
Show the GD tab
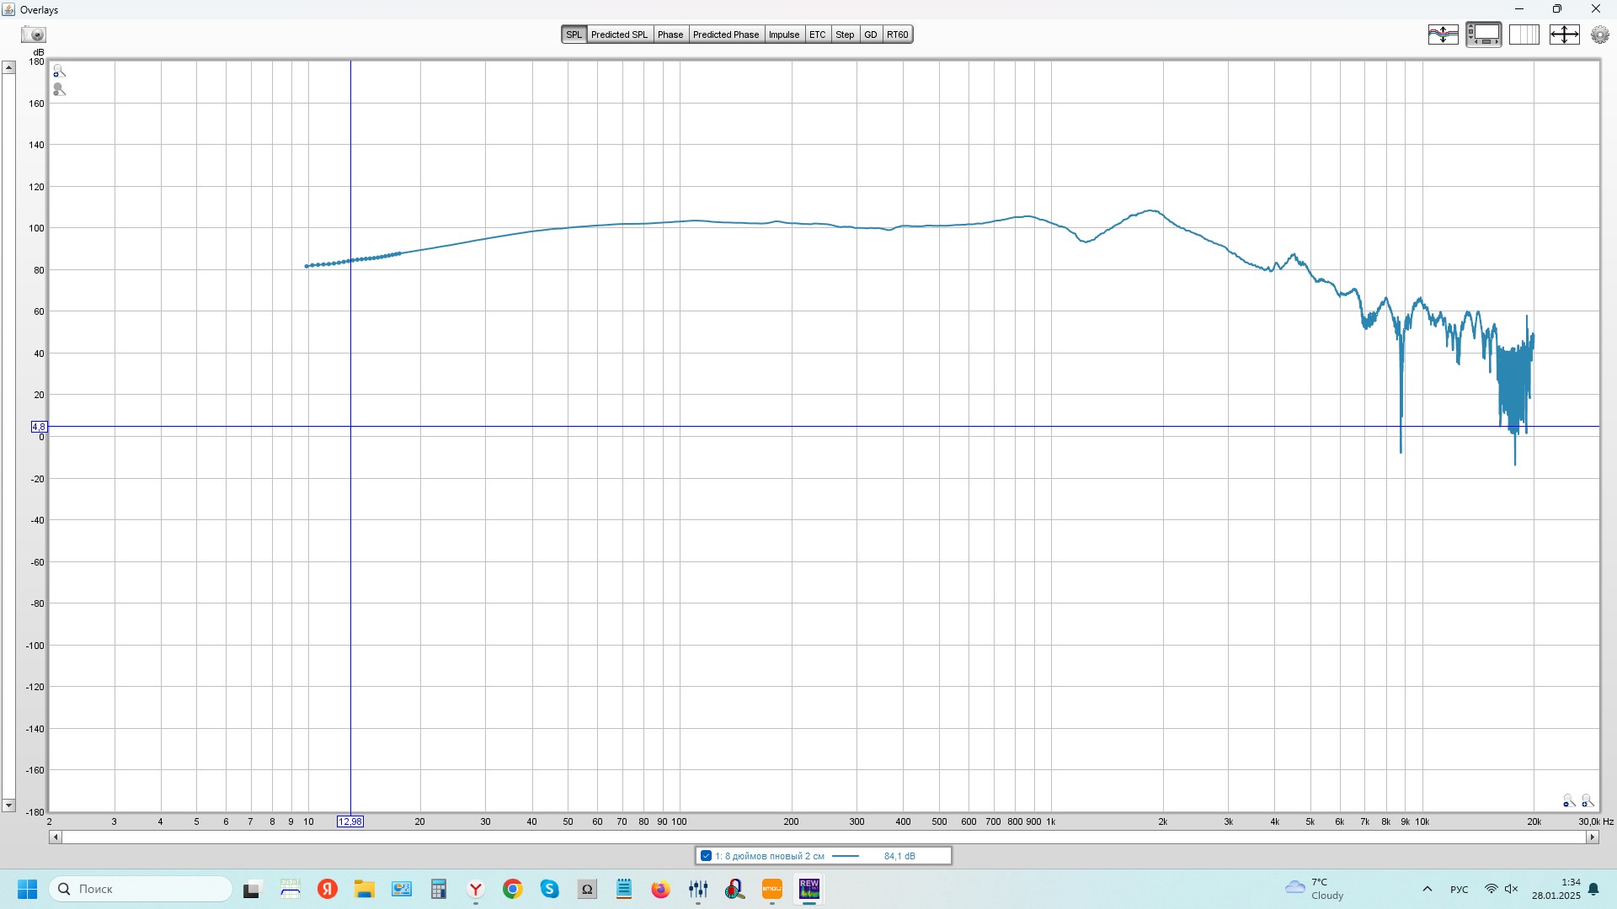871,35
